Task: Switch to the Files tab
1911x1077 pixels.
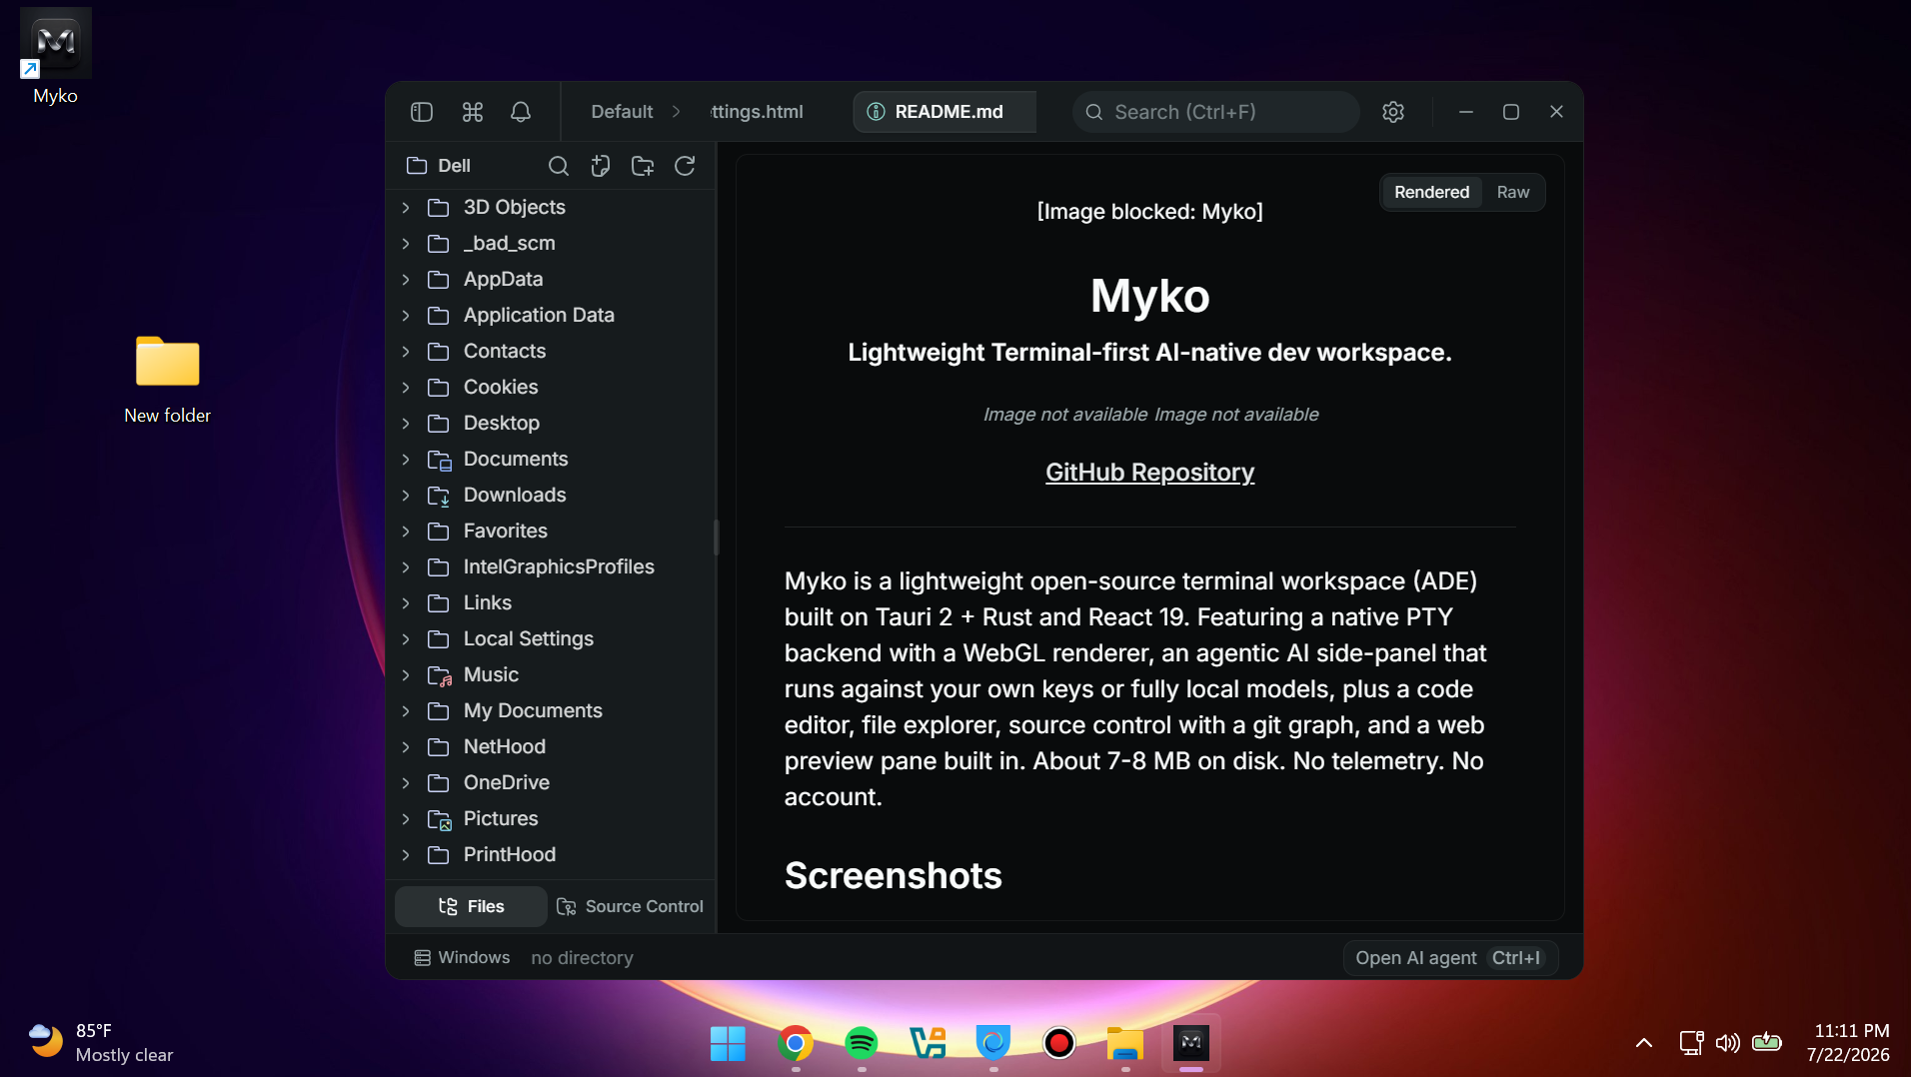Action: [471, 906]
